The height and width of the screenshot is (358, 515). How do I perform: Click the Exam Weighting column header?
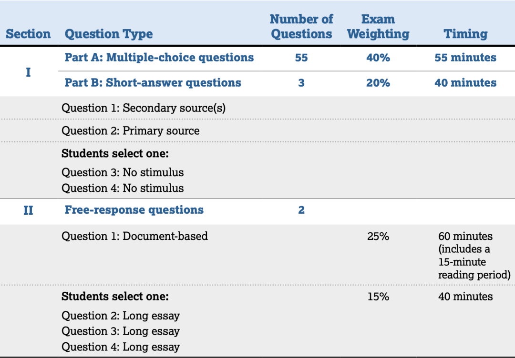click(x=378, y=27)
